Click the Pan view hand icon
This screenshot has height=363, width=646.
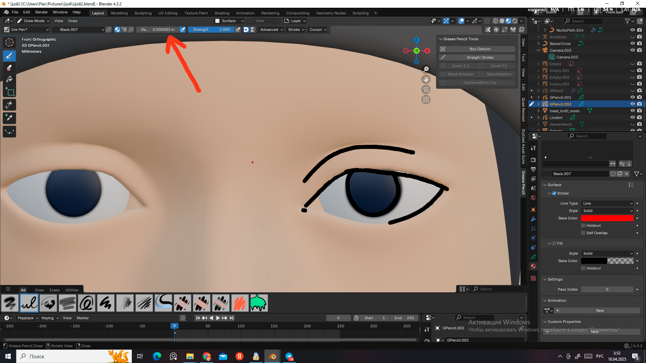coord(426,79)
